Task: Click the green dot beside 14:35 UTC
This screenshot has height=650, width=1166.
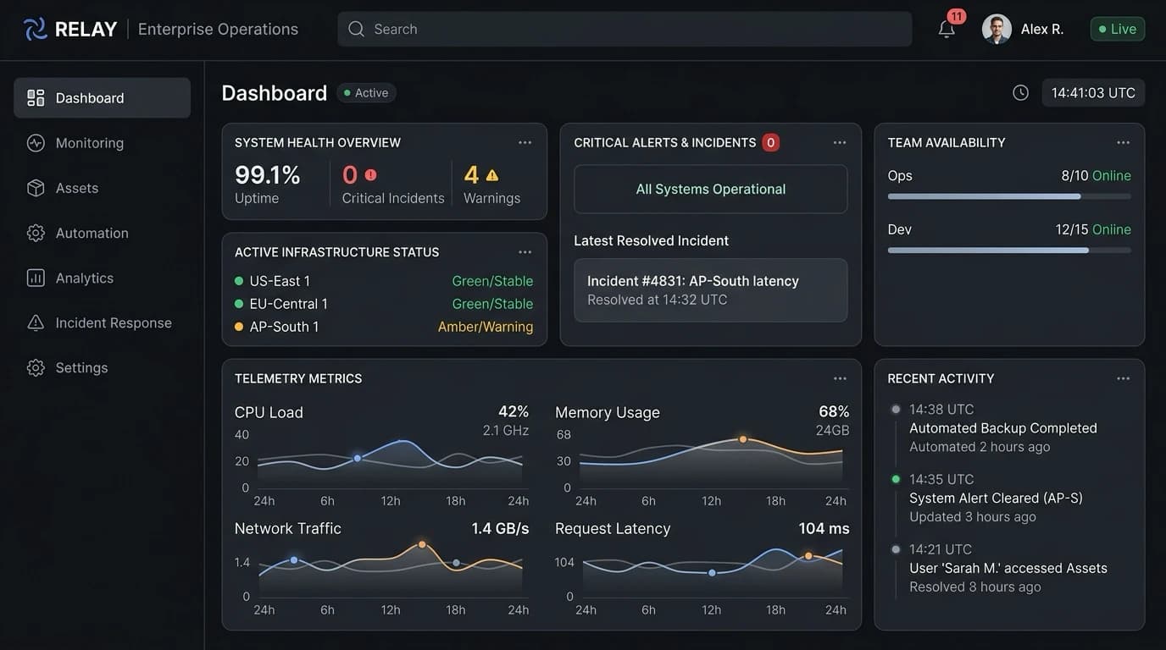Action: (x=896, y=479)
